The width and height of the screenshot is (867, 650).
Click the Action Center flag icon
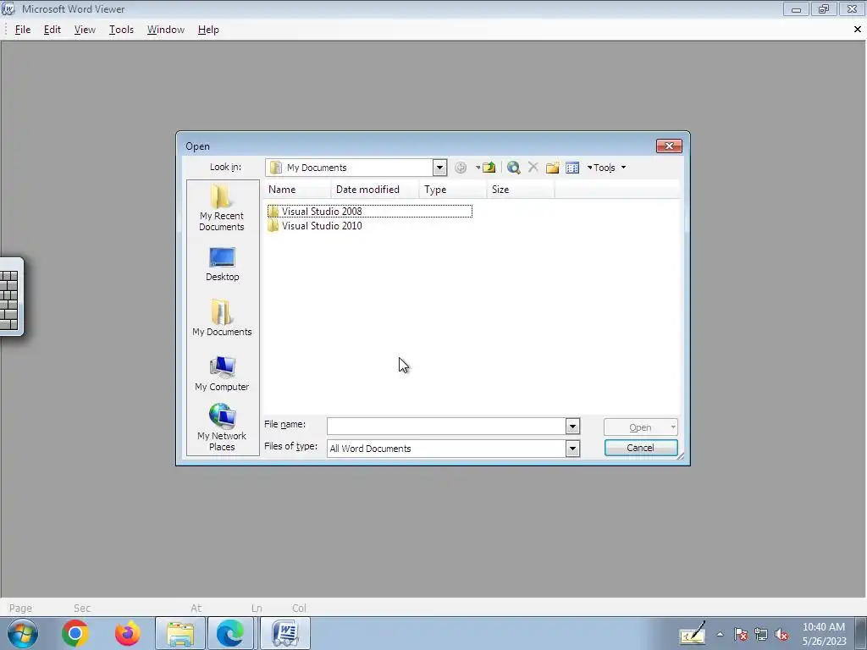coord(741,634)
